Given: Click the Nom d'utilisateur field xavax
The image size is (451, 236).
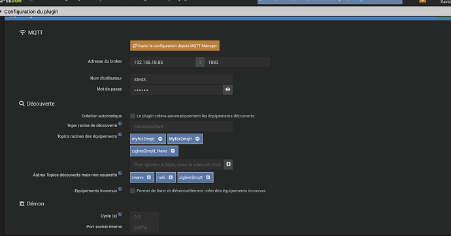Looking at the screenshot, I should [182, 79].
